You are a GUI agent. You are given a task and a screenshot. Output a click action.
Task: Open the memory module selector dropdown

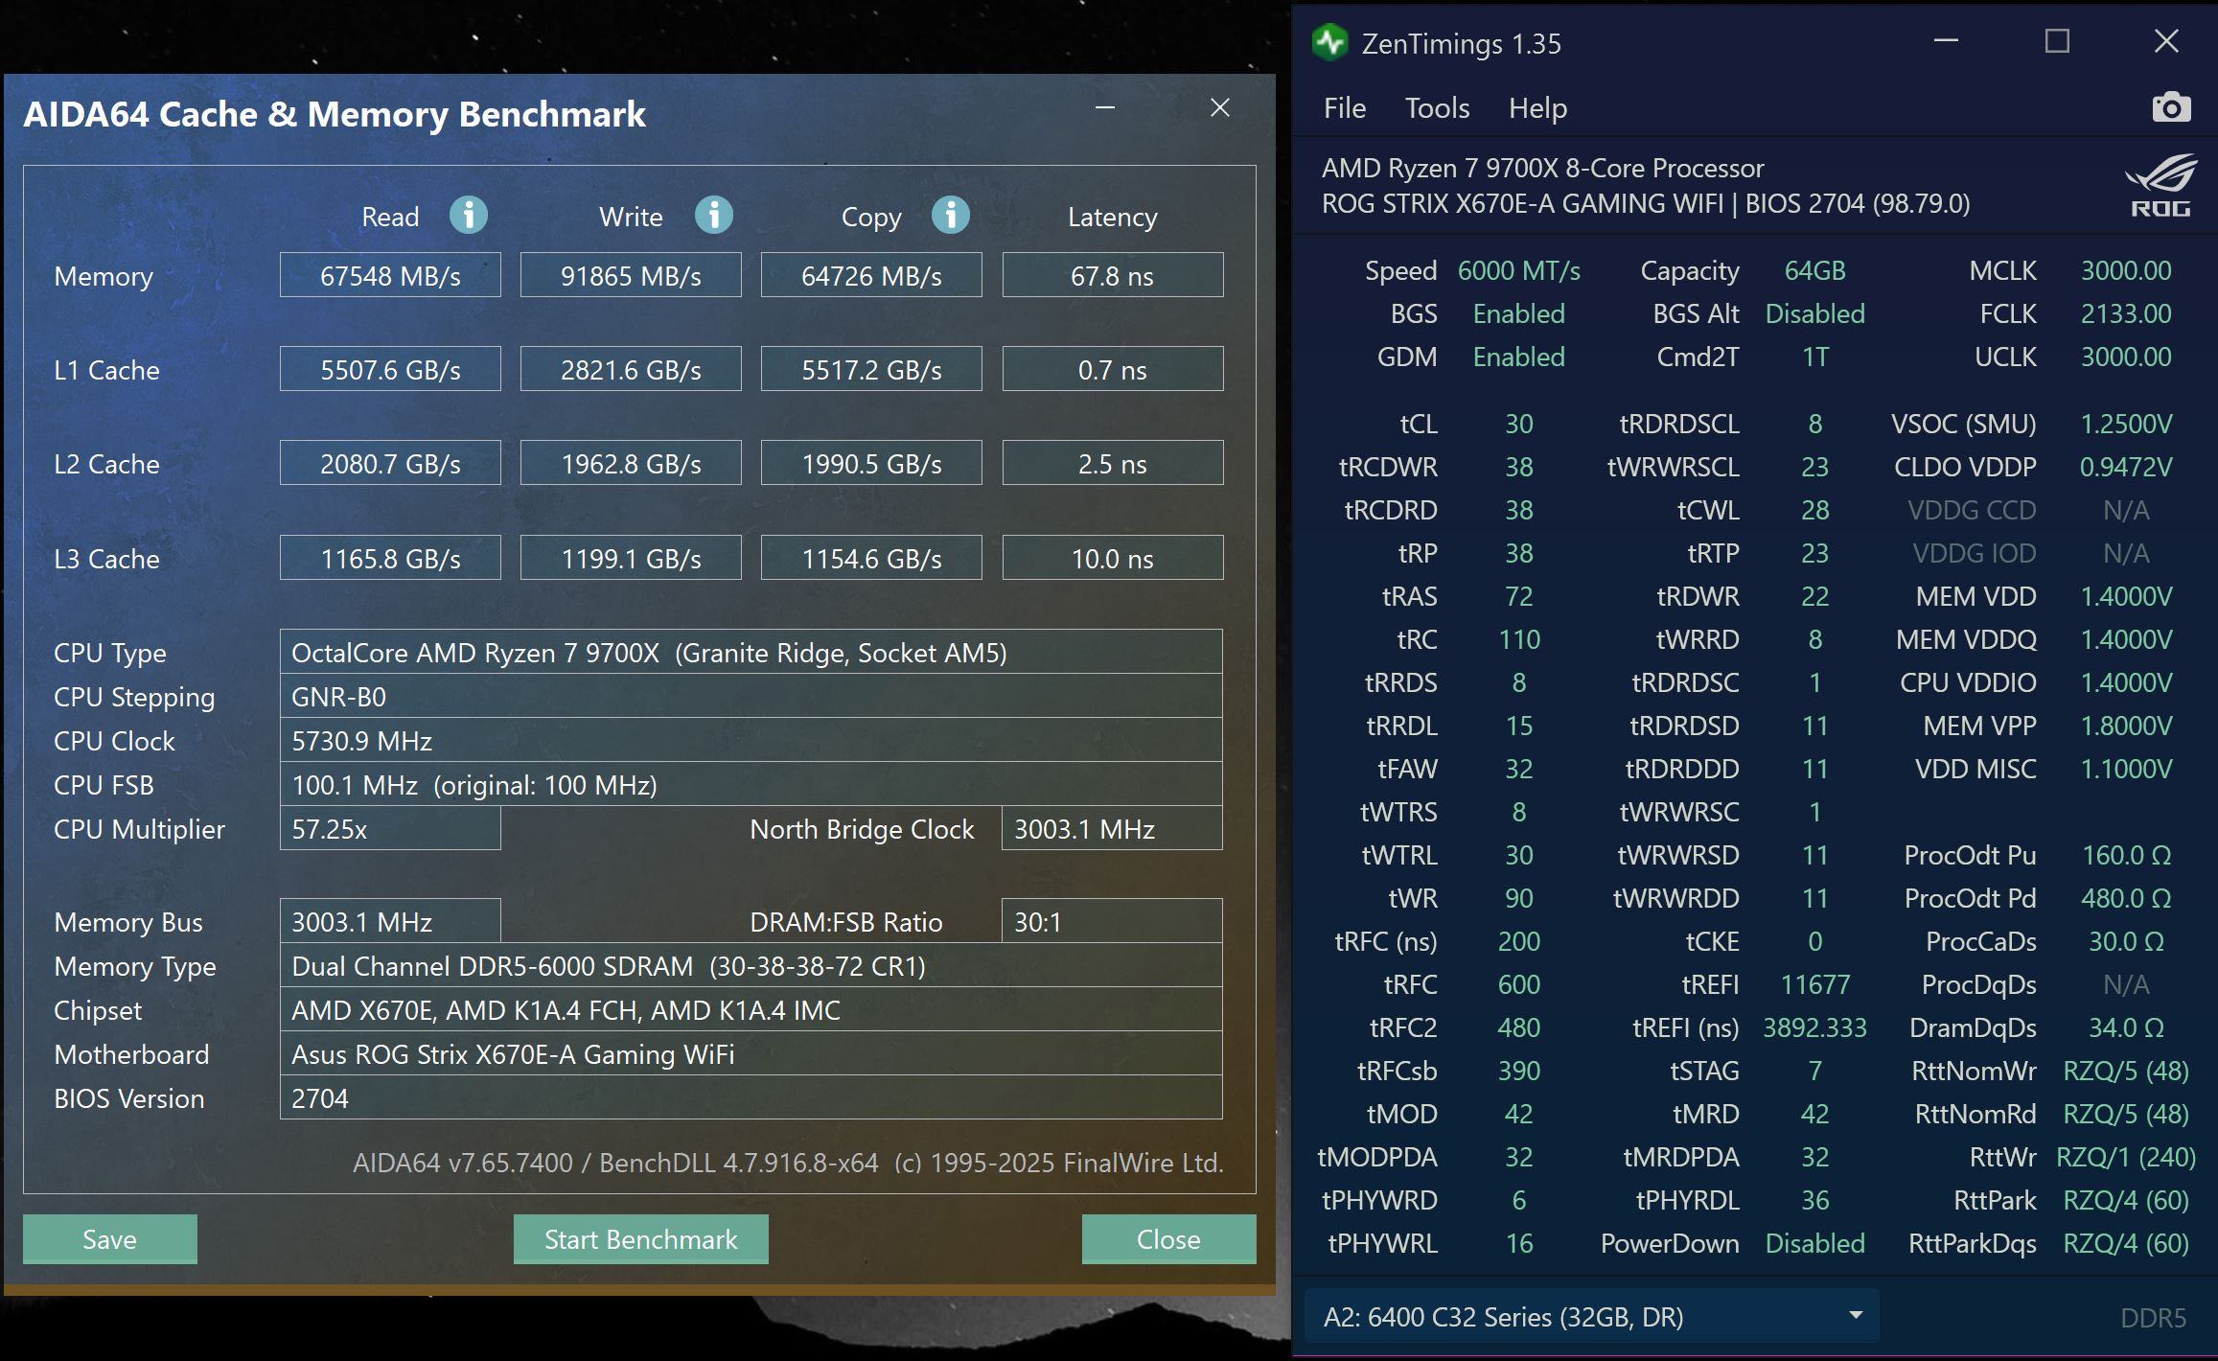pos(1856,1316)
